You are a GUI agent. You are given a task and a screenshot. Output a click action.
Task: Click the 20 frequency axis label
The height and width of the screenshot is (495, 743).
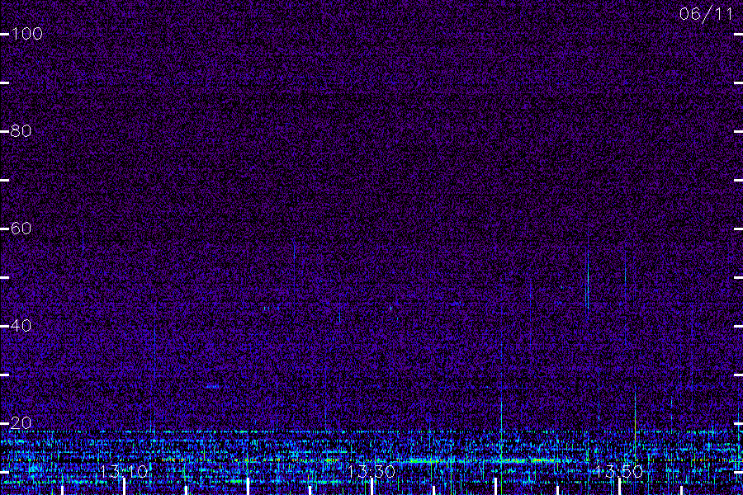(21, 423)
